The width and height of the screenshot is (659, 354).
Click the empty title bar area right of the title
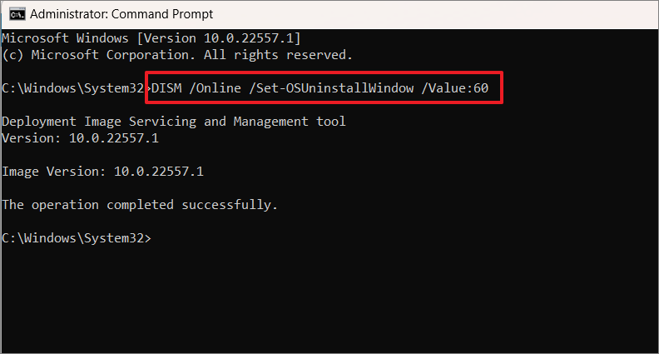tap(435, 14)
